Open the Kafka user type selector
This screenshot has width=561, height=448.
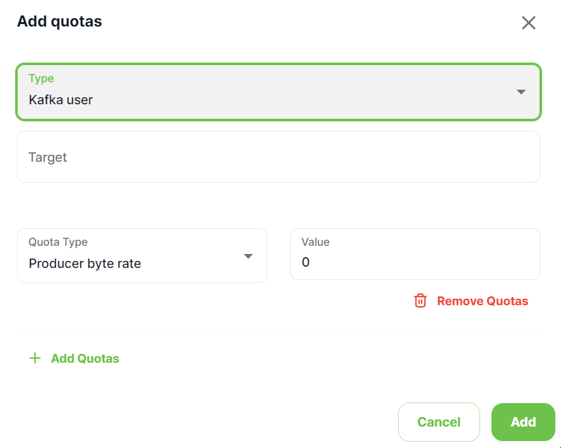(278, 92)
